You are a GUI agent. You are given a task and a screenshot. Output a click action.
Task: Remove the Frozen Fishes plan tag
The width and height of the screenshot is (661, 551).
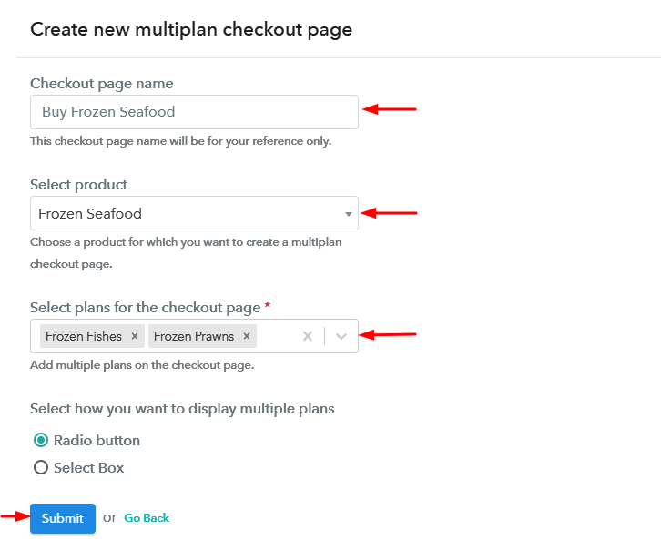tap(135, 336)
